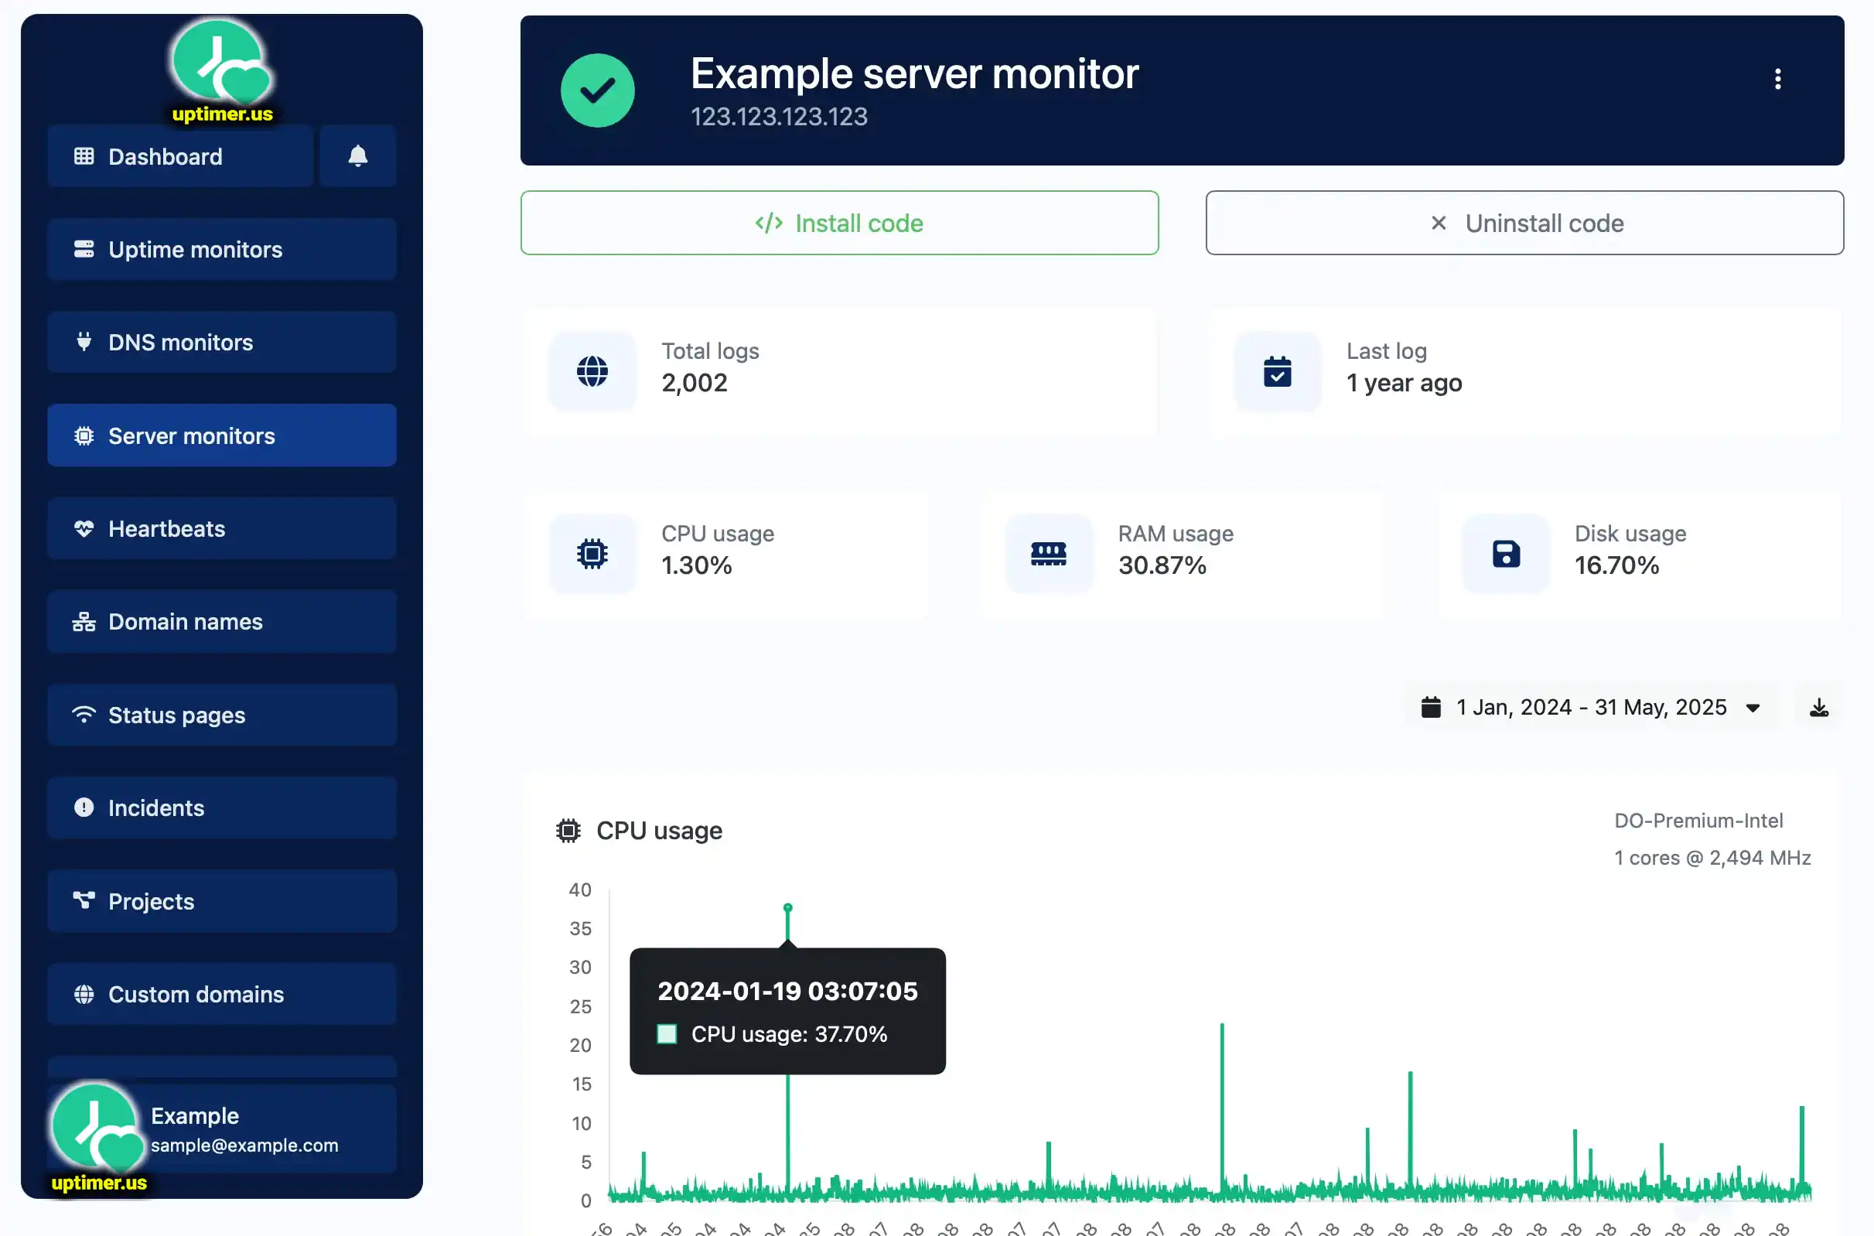Screen dimensions: 1874x1236
Task: Click the 1.30% CPU usage value
Action: coord(696,565)
